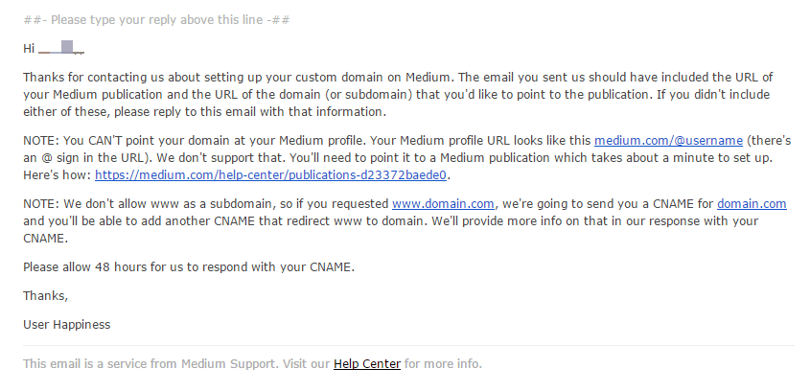Click the 'Please allow 48 hours' sentence
This screenshot has height=392, width=810.
189,267
